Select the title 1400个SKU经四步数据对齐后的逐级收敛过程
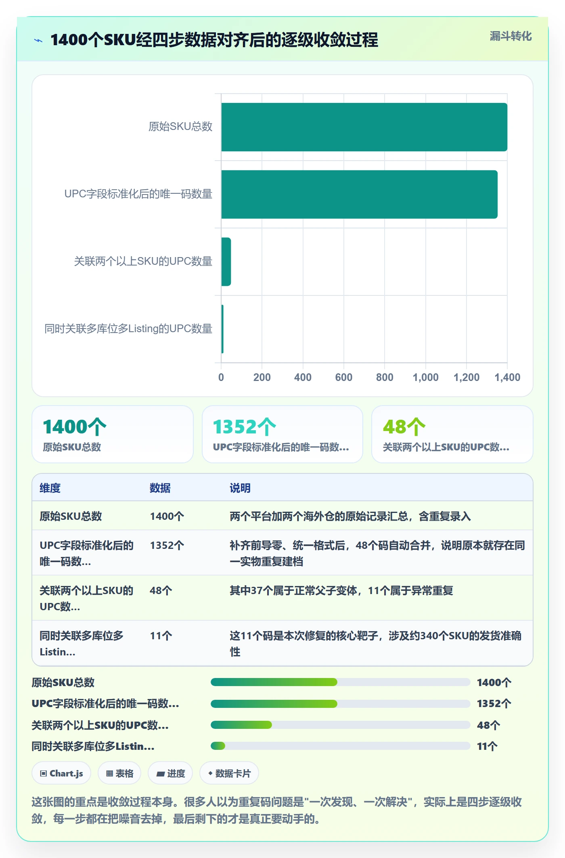The height and width of the screenshot is (858, 565). click(214, 40)
